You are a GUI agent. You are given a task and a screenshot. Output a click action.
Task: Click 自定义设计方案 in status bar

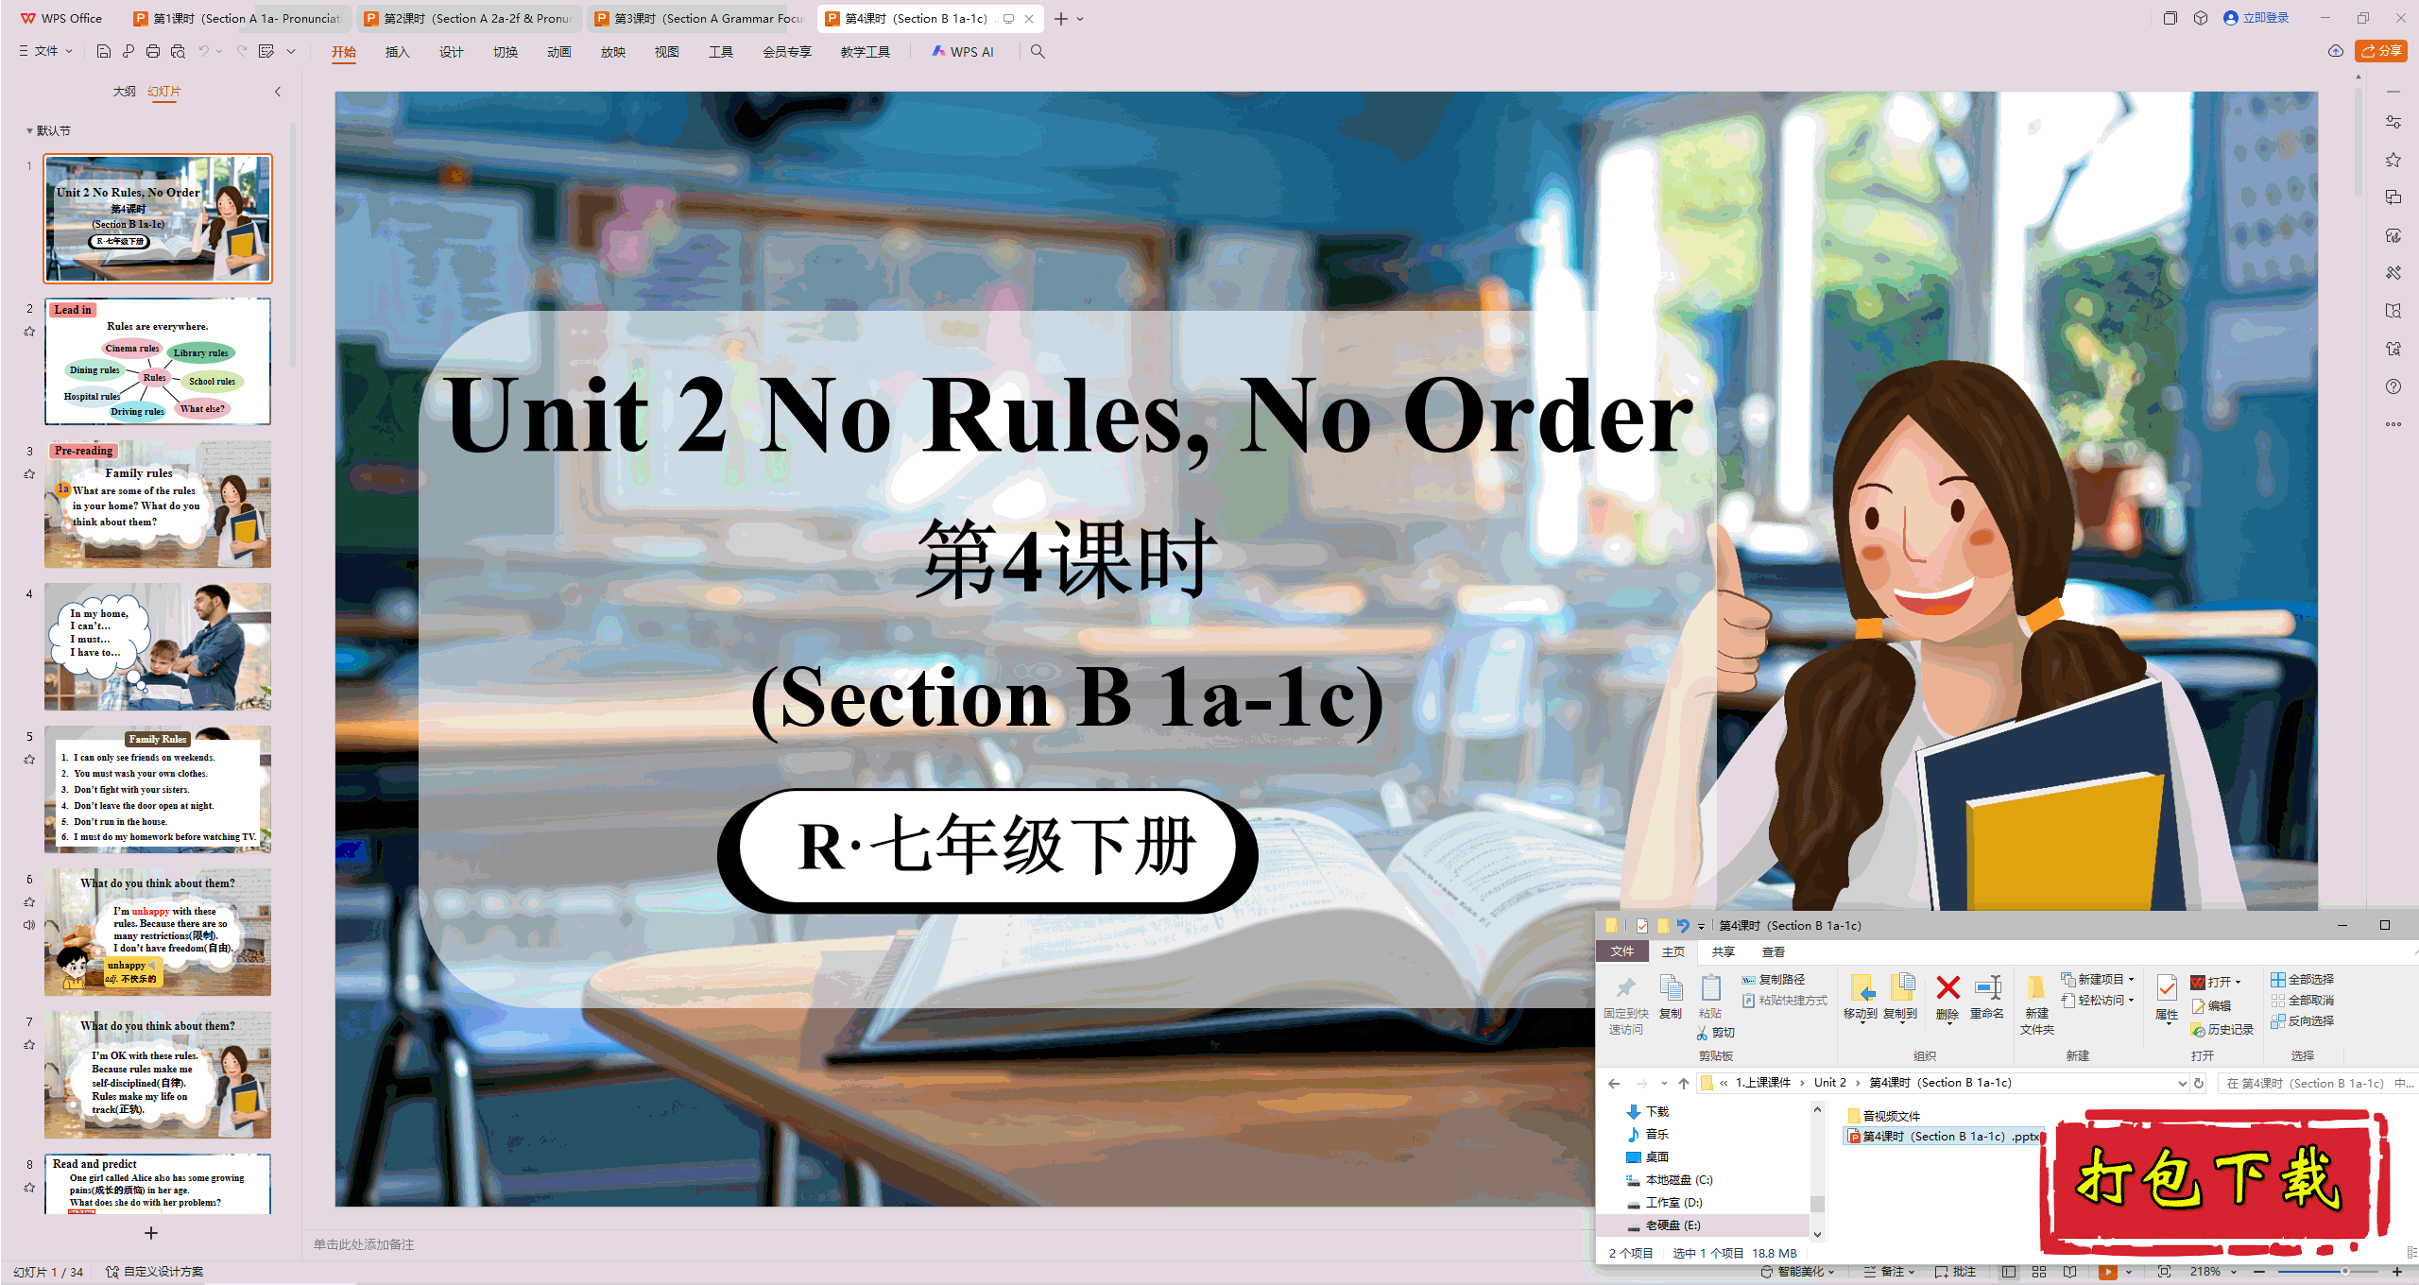click(155, 1272)
